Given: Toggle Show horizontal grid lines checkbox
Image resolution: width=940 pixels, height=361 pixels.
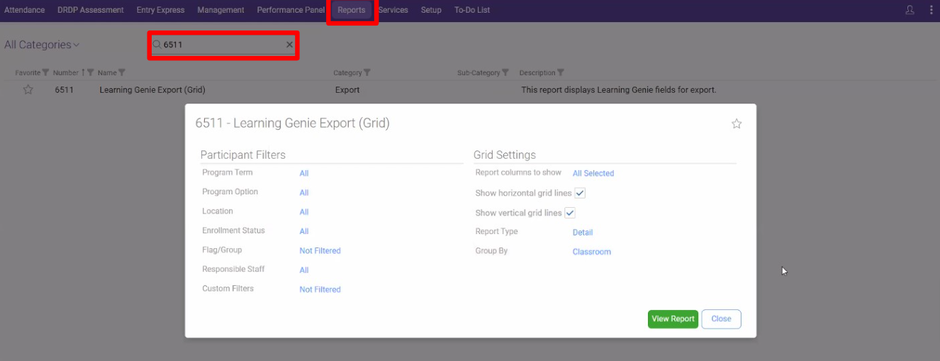Looking at the screenshot, I should 580,193.
